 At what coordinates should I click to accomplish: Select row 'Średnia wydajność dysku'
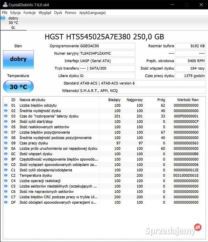[x=101, y=111]
